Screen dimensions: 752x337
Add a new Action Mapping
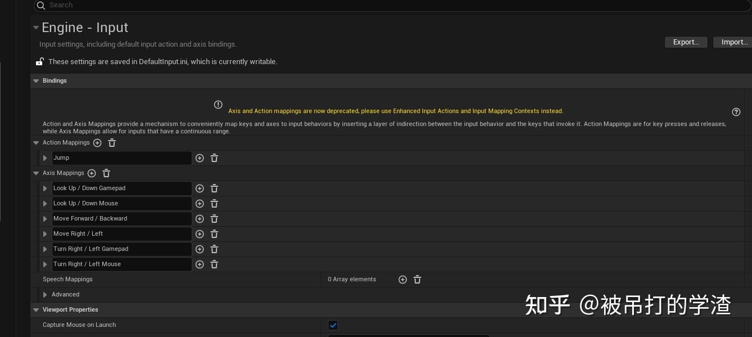point(97,143)
